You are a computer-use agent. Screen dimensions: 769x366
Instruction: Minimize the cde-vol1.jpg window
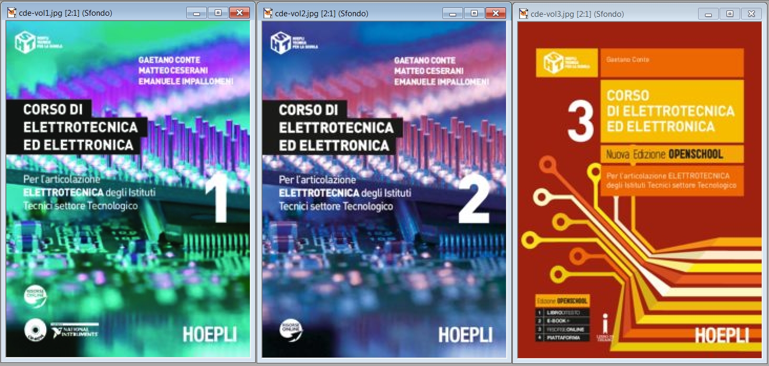point(196,13)
